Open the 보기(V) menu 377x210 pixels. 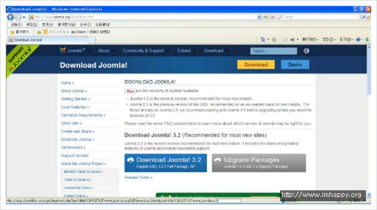pyautogui.click(x=48, y=24)
